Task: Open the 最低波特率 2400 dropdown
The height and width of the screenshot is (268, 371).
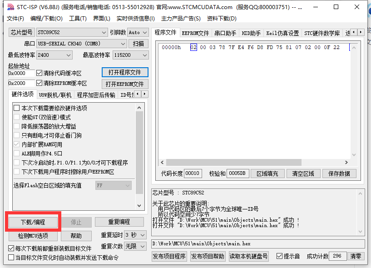Action: point(69,55)
